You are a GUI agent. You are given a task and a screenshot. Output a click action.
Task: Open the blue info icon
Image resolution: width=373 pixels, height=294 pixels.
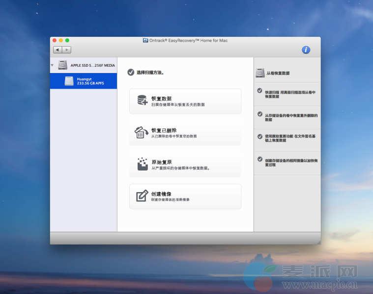pos(306,49)
